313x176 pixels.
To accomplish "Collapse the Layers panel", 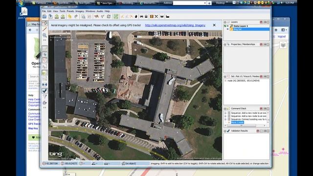I will 225,22.
